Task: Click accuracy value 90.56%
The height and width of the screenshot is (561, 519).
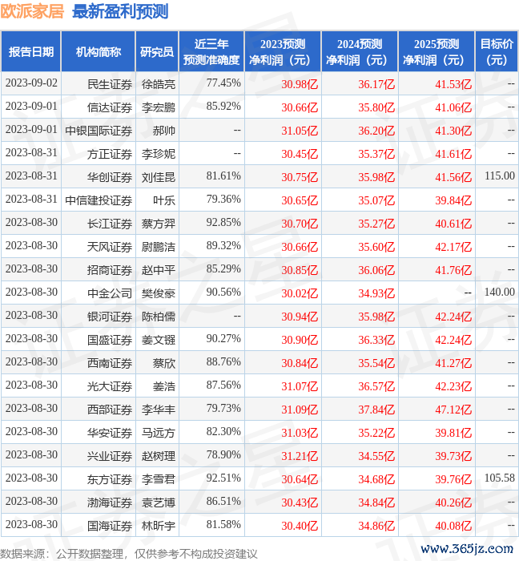Action: coord(223,293)
